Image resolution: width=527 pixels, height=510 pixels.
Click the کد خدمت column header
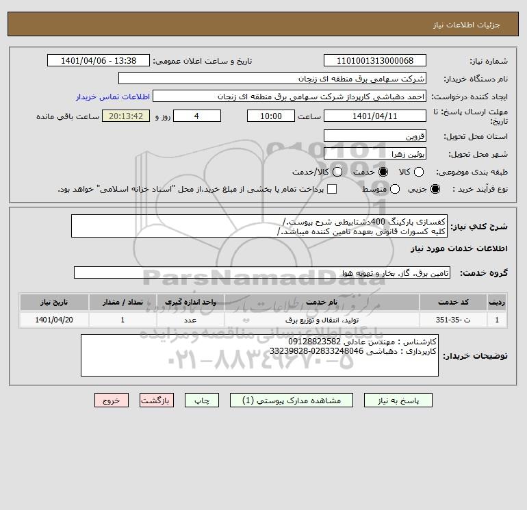[x=453, y=302]
